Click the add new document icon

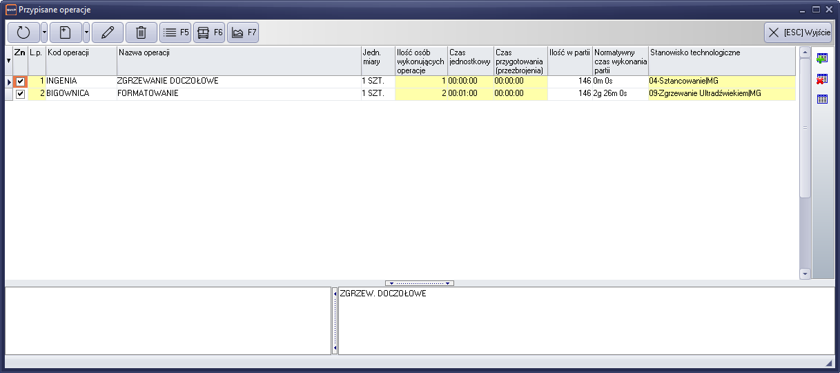click(66, 32)
